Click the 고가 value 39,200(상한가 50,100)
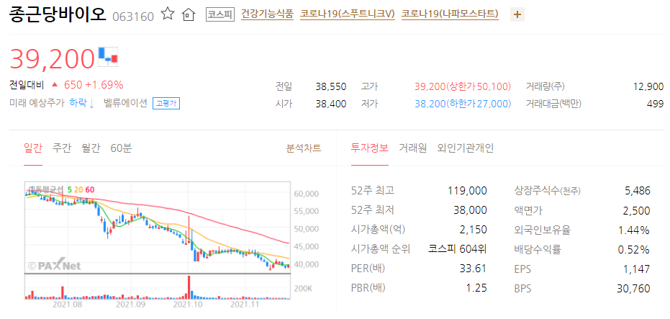Viewport: 670px width, 319px height. [x=463, y=87]
